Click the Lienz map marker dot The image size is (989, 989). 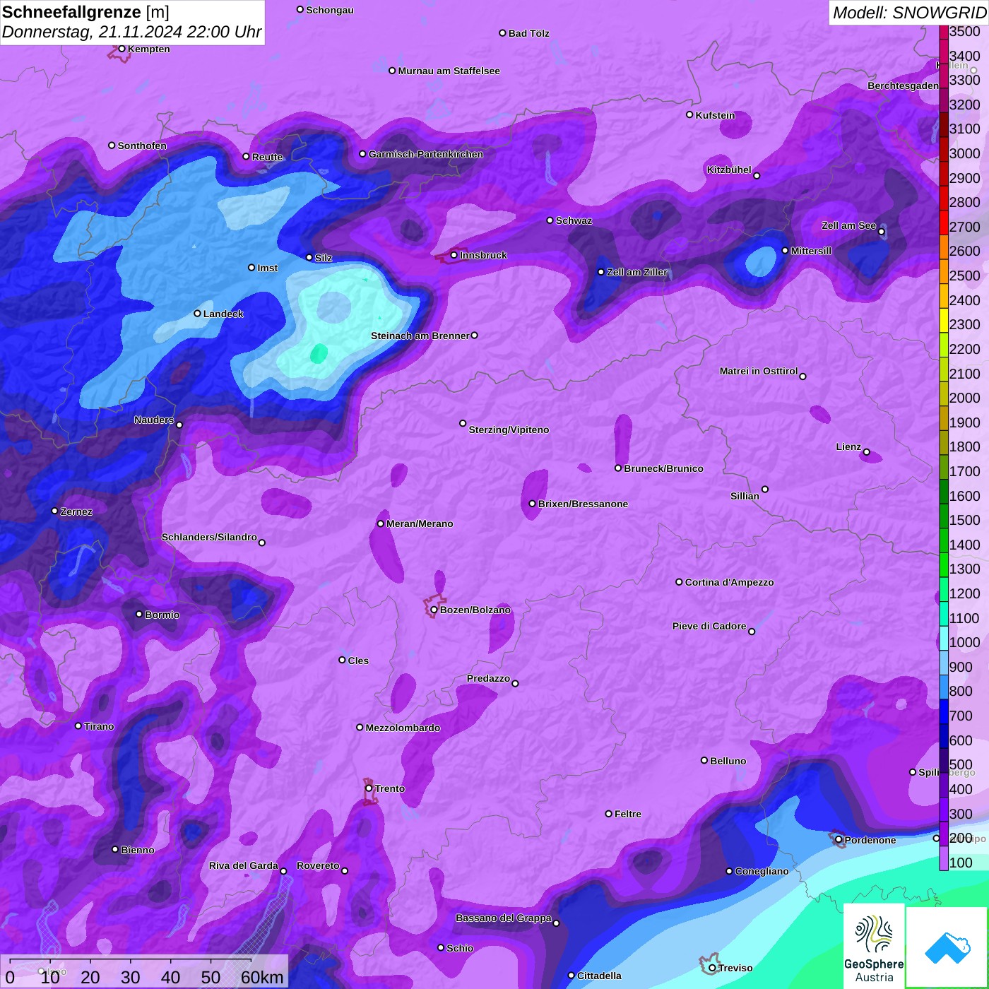867,452
